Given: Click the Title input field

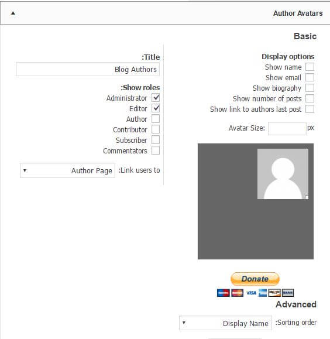Looking at the screenshot, I should [x=88, y=69].
